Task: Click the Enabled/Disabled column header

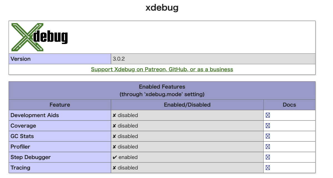Action: pyautogui.click(x=187, y=105)
